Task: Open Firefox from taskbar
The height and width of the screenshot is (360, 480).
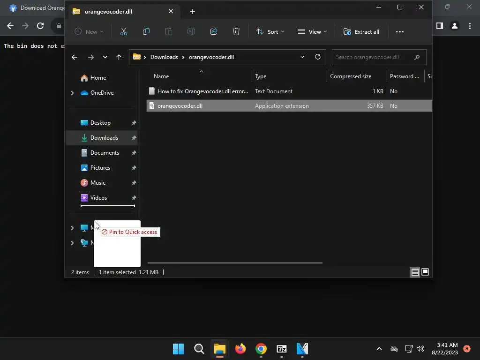Action: 240,349
